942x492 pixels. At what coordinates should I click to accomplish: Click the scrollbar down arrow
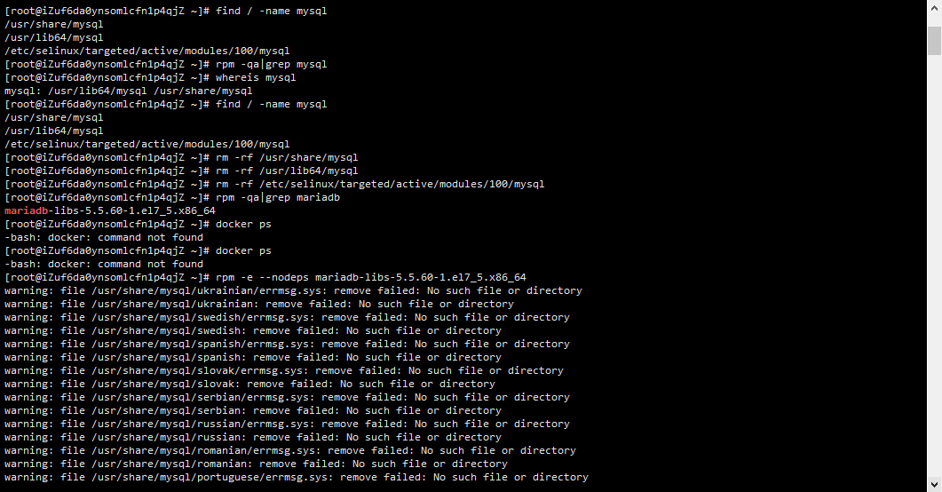tap(934, 484)
